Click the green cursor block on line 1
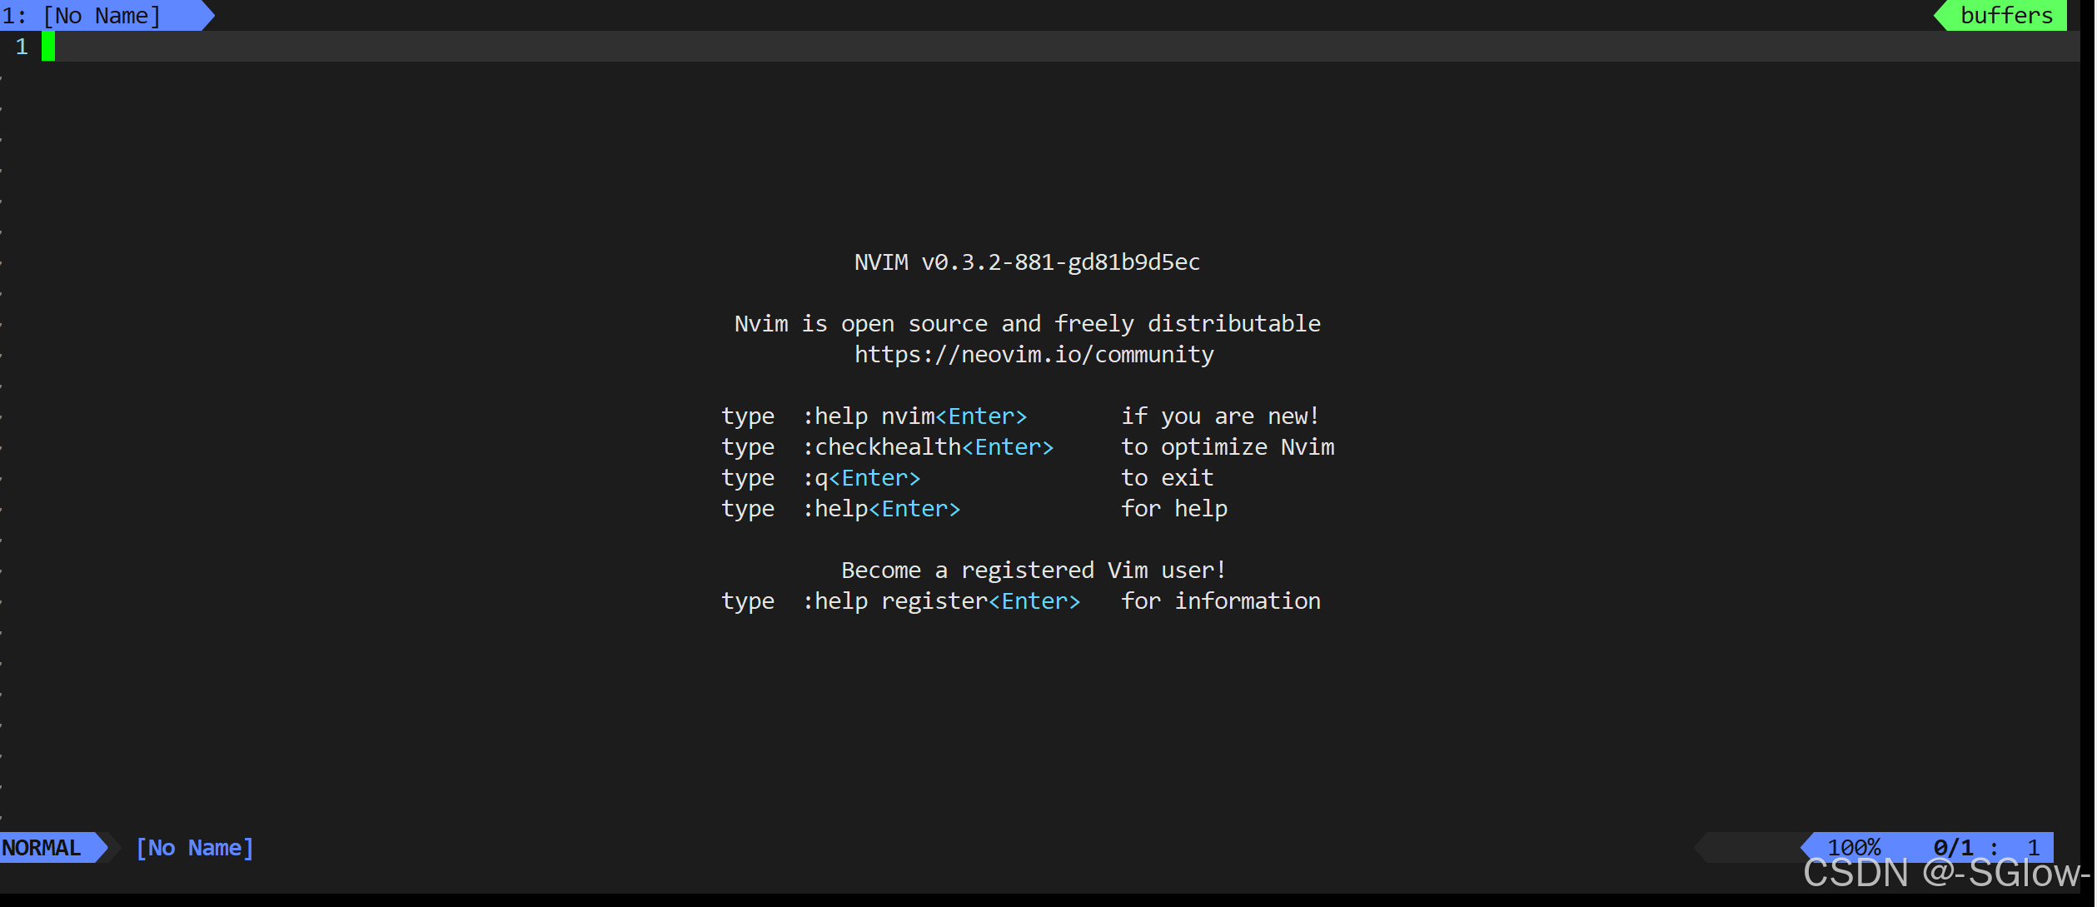 [x=48, y=47]
